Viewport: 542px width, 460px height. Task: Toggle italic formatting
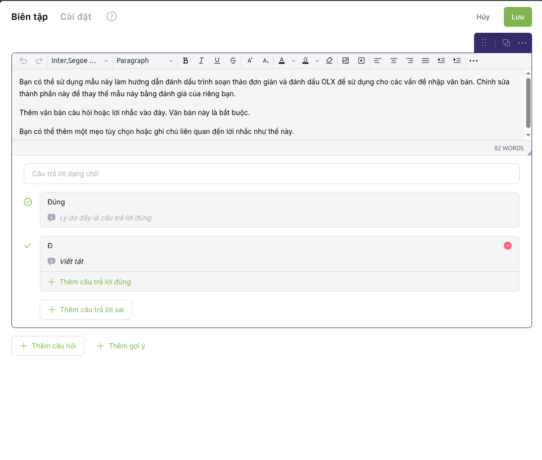(201, 61)
